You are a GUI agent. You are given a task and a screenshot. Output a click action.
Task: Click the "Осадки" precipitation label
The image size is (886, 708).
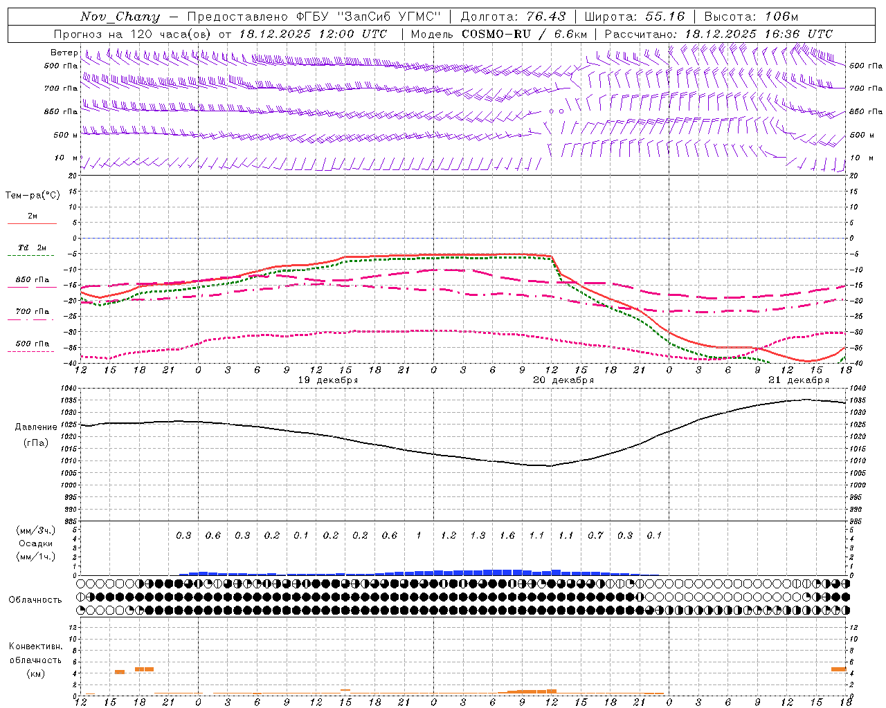coord(36,543)
